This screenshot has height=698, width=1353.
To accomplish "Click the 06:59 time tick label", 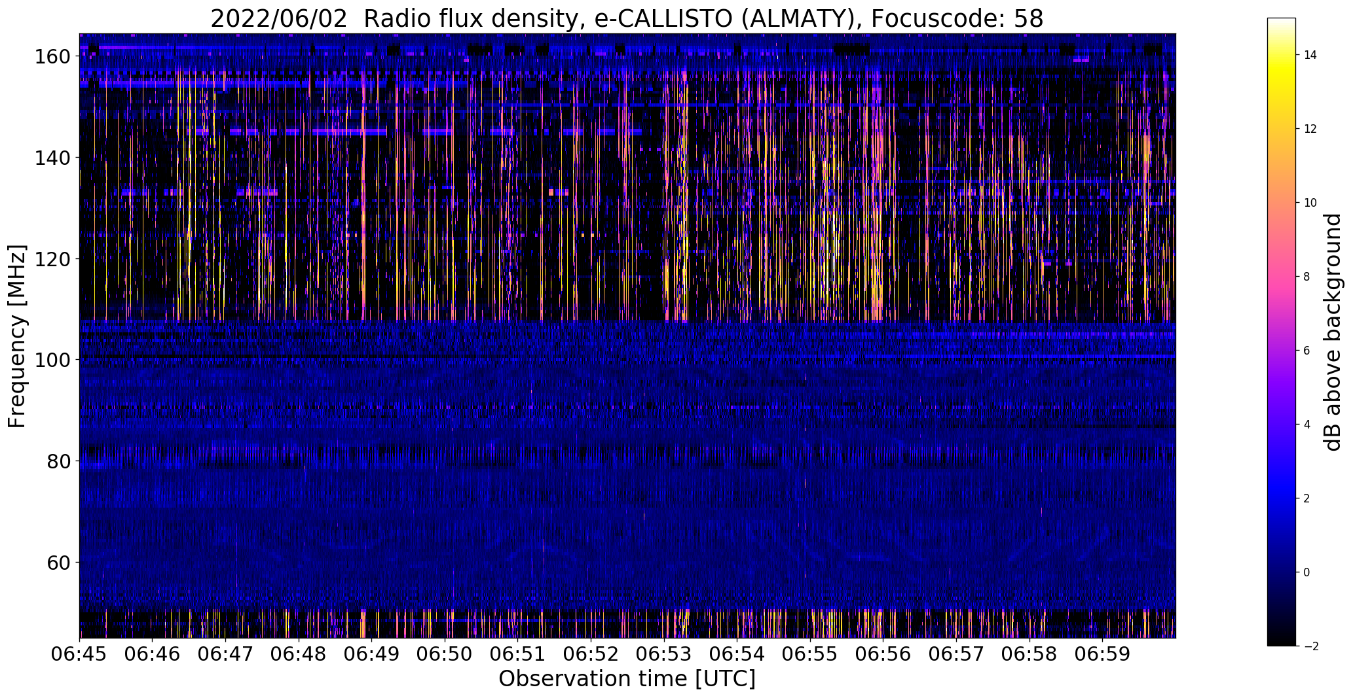I will 1103,654.
